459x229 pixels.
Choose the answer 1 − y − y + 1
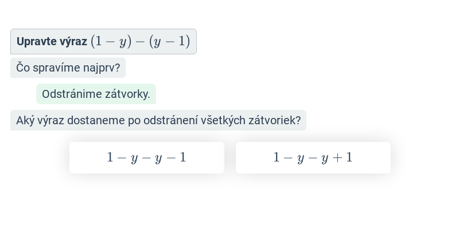click(313, 158)
